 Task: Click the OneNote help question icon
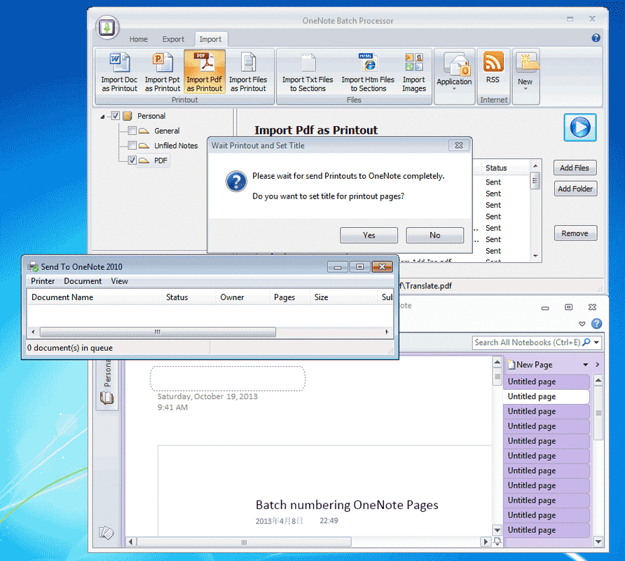coord(597,323)
